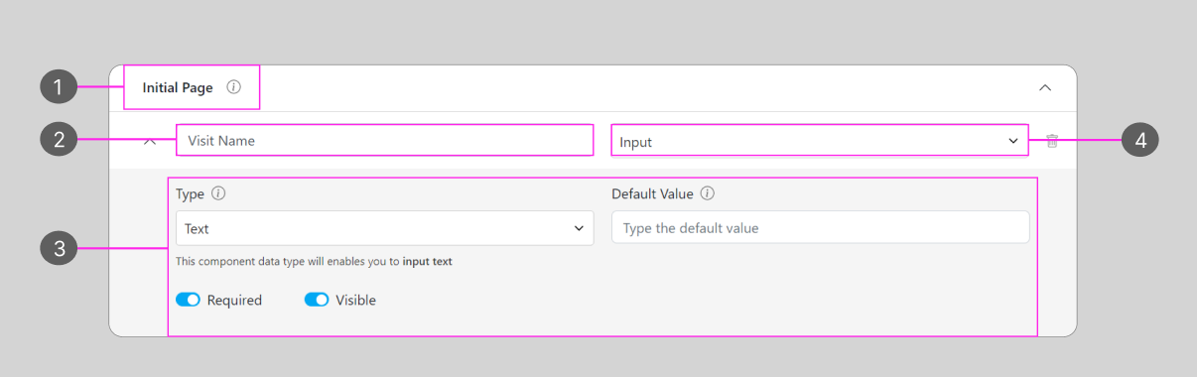Click the Visible label text
The height and width of the screenshot is (377, 1197).
(356, 300)
